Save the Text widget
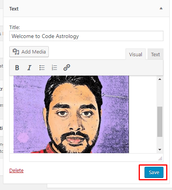This screenshot has width=172, height=190. point(154,172)
